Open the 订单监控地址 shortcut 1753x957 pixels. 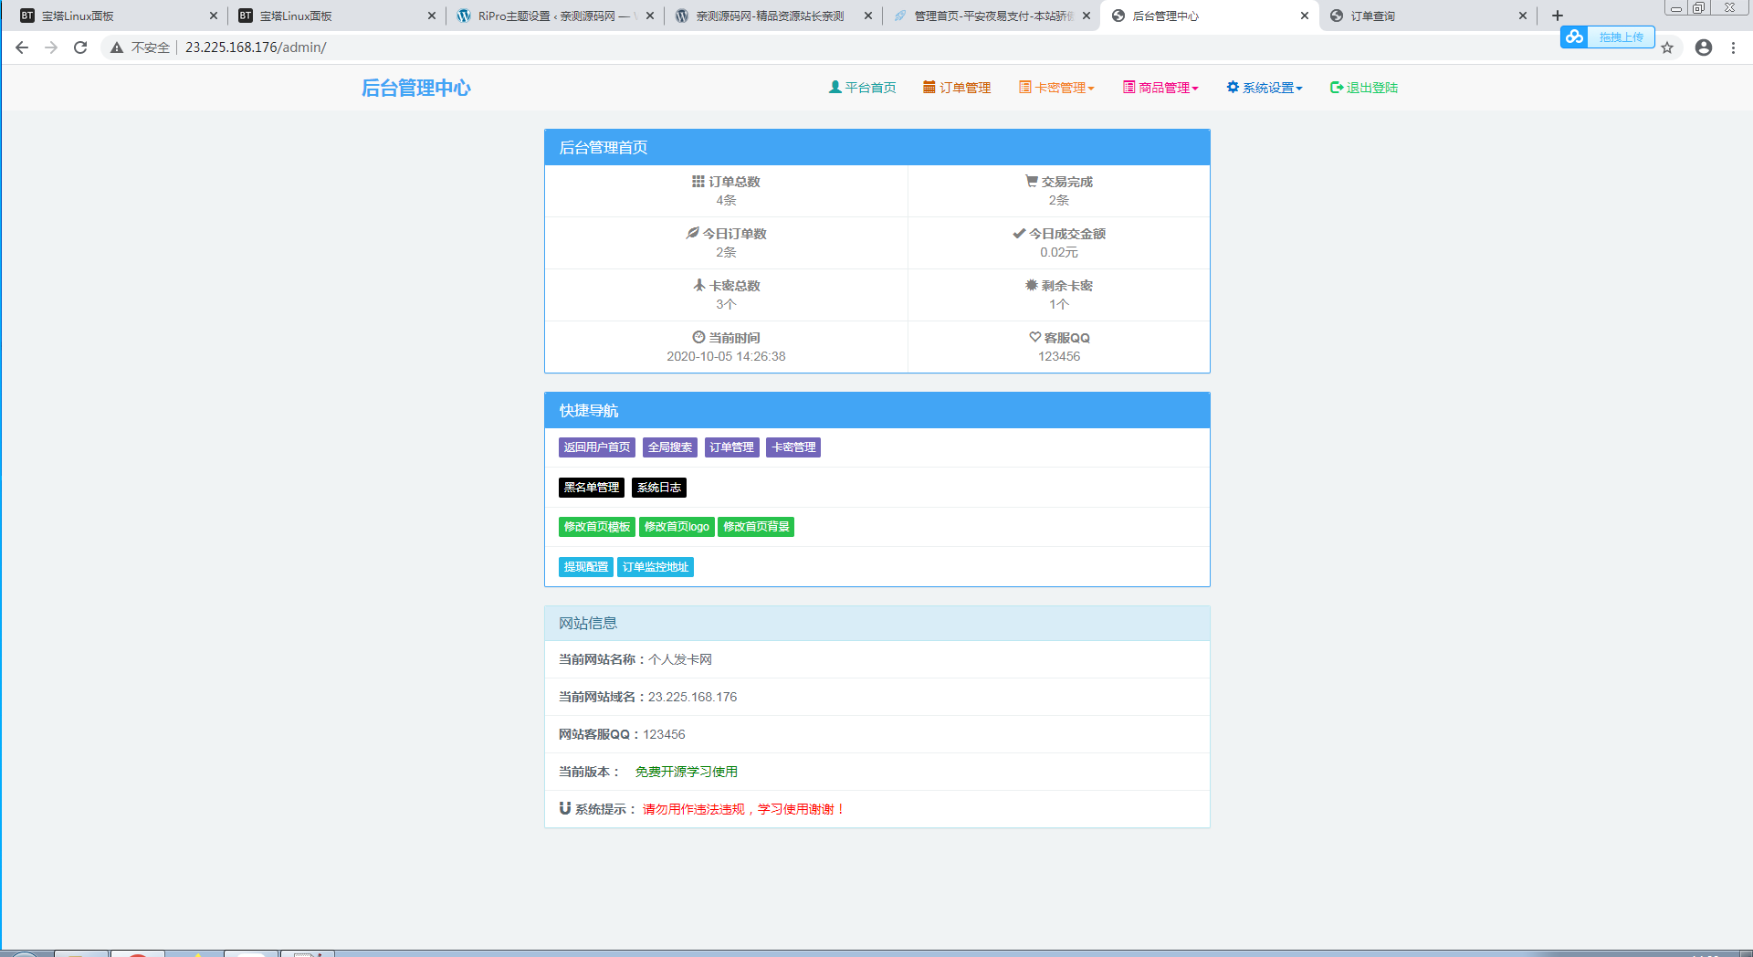pyautogui.click(x=656, y=567)
